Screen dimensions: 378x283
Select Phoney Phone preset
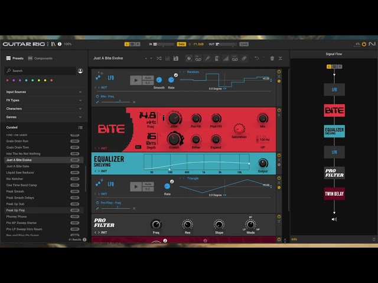pyautogui.click(x=44, y=216)
